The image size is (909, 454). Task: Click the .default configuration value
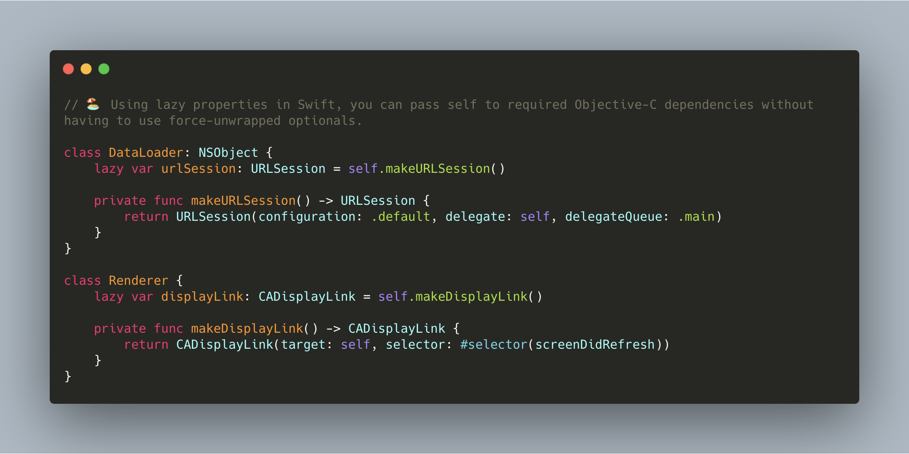pyautogui.click(x=401, y=217)
